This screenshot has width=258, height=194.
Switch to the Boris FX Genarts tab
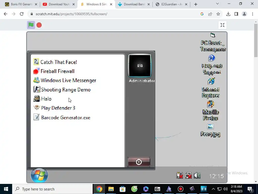click(21, 4)
